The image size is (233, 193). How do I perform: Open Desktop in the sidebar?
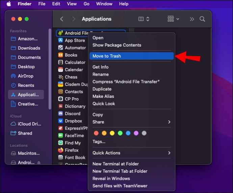click(x=26, y=67)
